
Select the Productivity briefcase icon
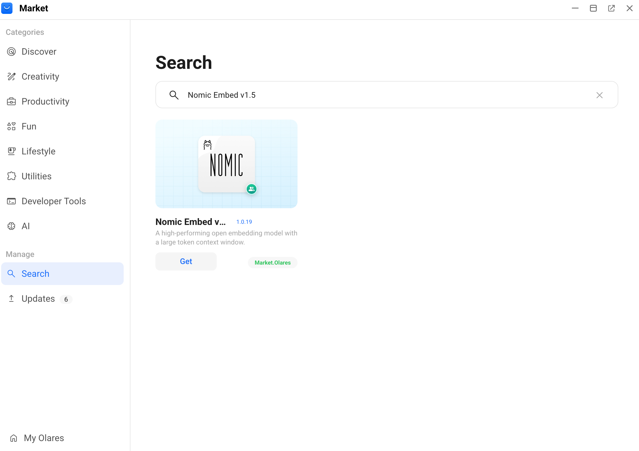pyautogui.click(x=11, y=101)
